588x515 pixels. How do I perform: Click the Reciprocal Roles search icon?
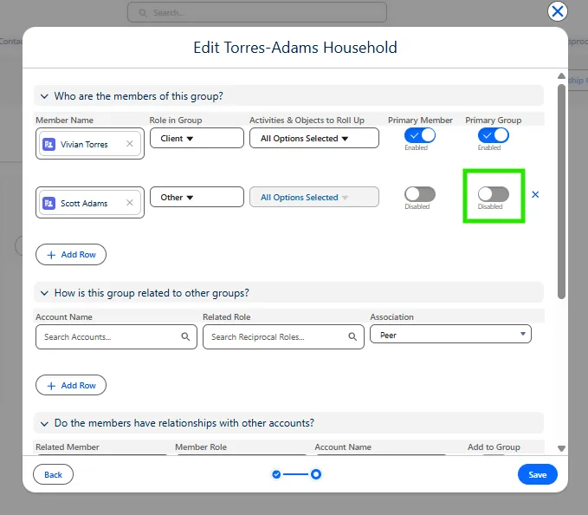[352, 336]
